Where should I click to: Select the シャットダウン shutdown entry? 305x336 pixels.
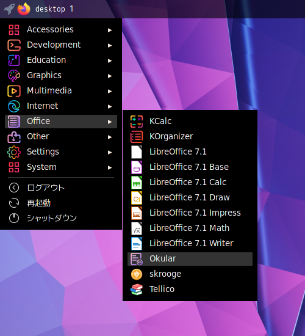pyautogui.click(x=61, y=218)
